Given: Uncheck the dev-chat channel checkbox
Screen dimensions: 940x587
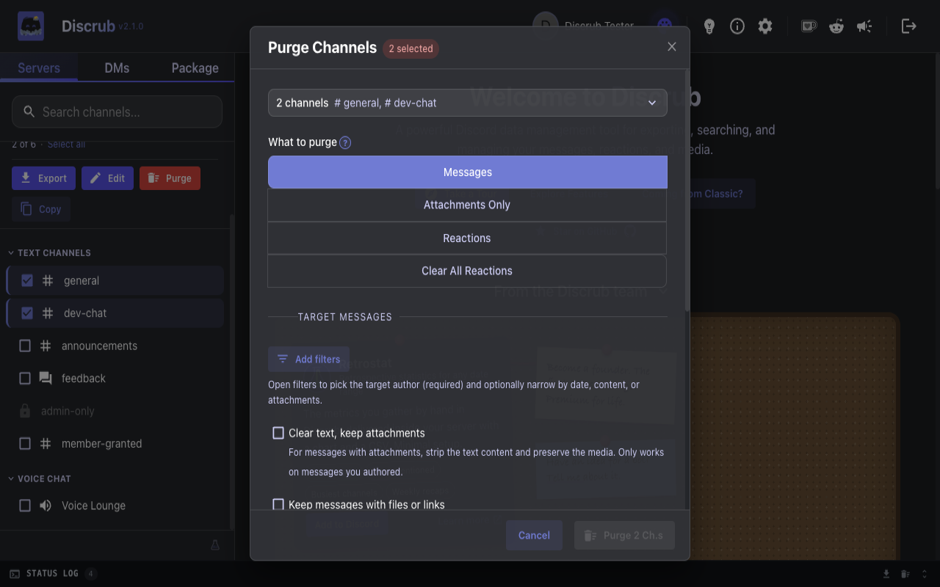Looking at the screenshot, I should 27,313.
